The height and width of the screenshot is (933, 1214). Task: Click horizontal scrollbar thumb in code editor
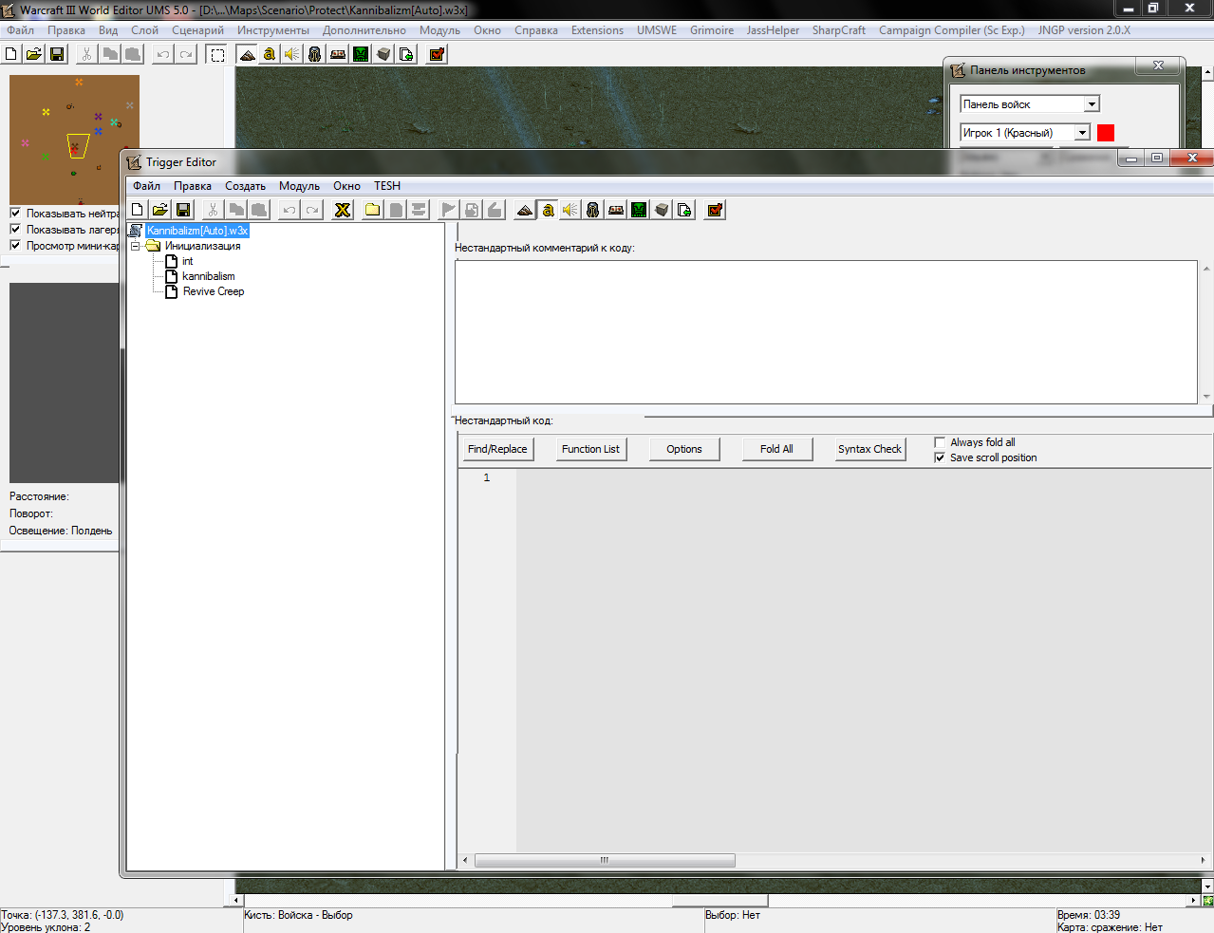pos(605,860)
